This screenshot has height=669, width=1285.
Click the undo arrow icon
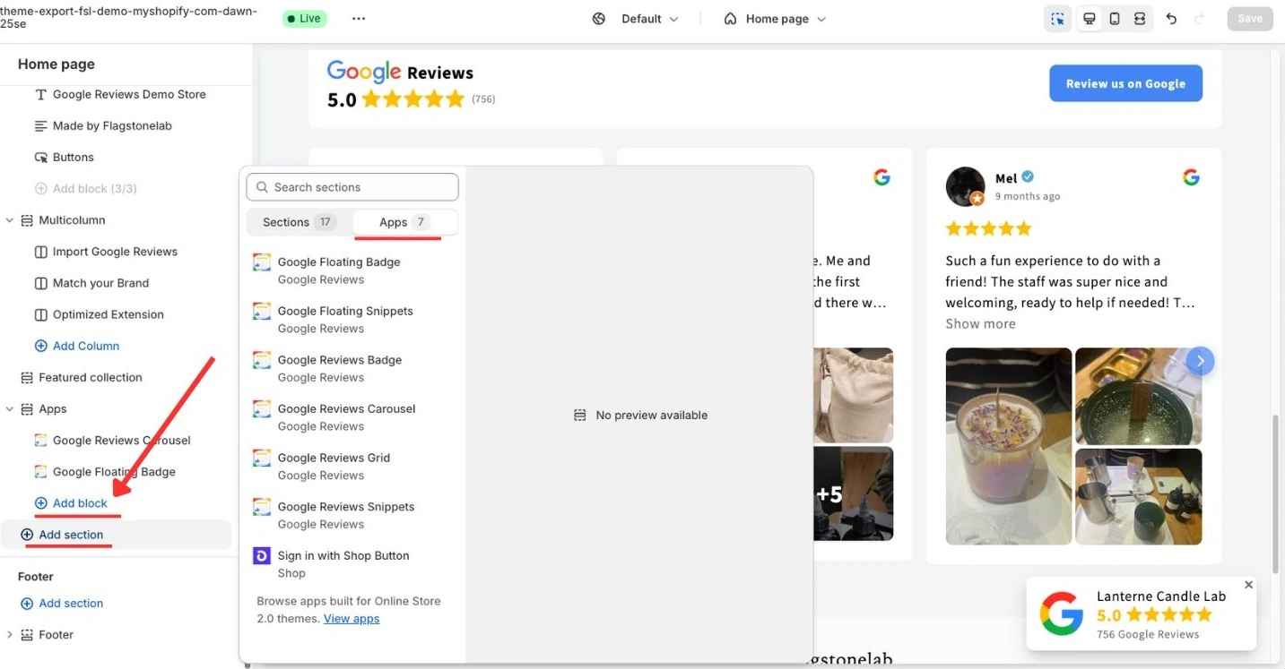coord(1171,19)
